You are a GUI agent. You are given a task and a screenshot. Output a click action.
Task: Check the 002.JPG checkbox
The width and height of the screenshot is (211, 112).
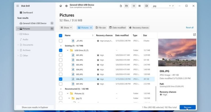(60, 60)
